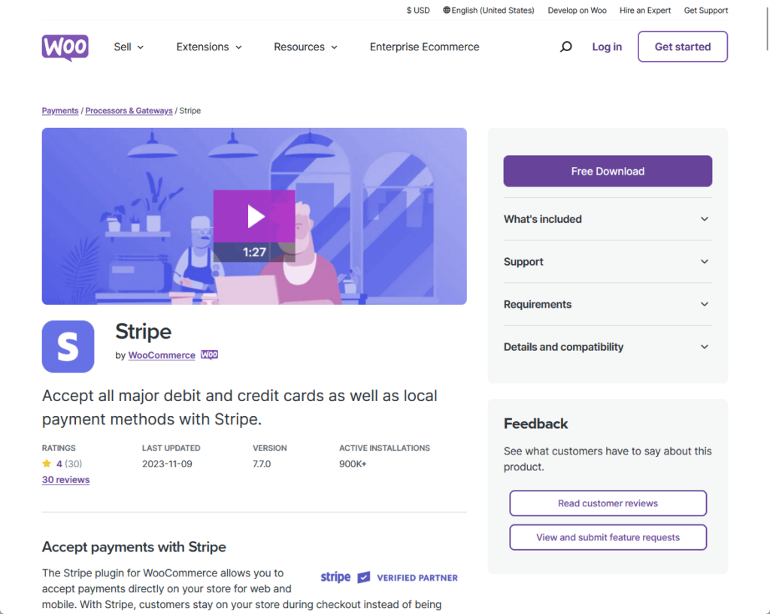This screenshot has width=770, height=614.
Task: Click the 900K+ active installations value
Action: pos(353,464)
